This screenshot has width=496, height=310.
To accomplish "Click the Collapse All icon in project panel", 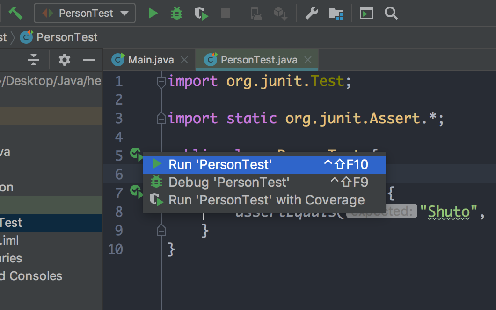I will (33, 60).
